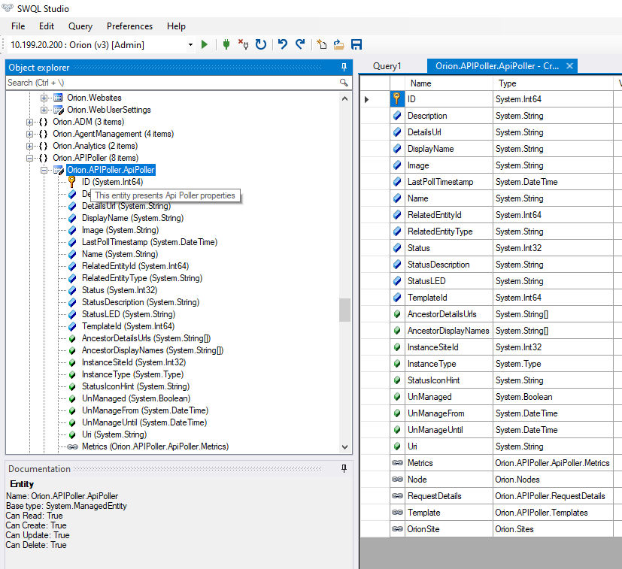Click System.Boolean type cell for UnManaged
This screenshot has width=622, height=569.
[553, 397]
